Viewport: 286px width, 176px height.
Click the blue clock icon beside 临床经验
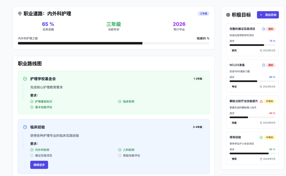tap(25, 127)
